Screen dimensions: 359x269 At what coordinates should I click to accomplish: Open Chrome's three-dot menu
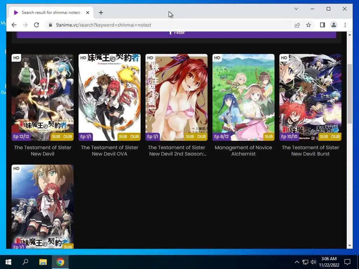tap(345, 25)
